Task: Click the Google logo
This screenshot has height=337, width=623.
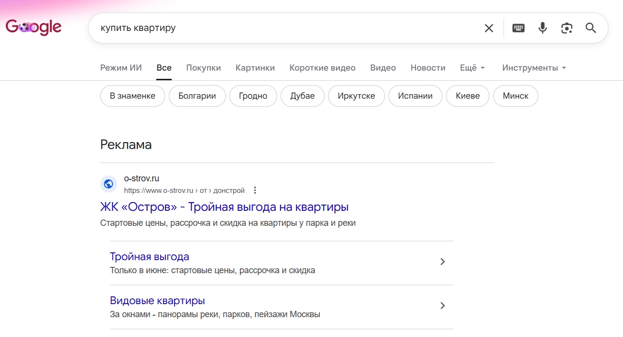Action: [33, 28]
